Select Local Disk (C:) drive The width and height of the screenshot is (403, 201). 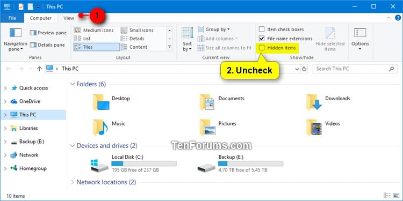coord(133,163)
